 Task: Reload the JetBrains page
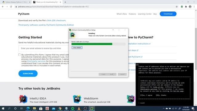(x=11, y=7)
